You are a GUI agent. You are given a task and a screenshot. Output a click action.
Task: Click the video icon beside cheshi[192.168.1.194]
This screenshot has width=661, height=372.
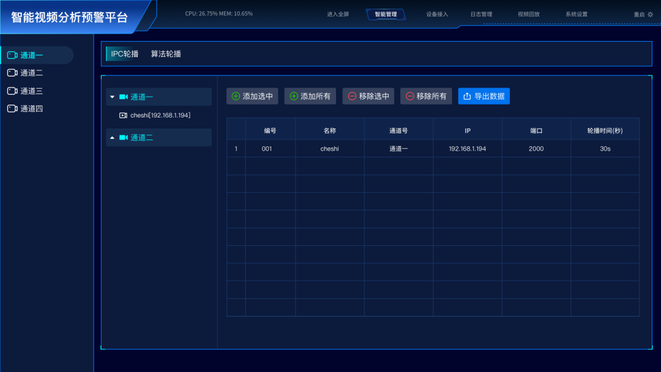[123, 115]
